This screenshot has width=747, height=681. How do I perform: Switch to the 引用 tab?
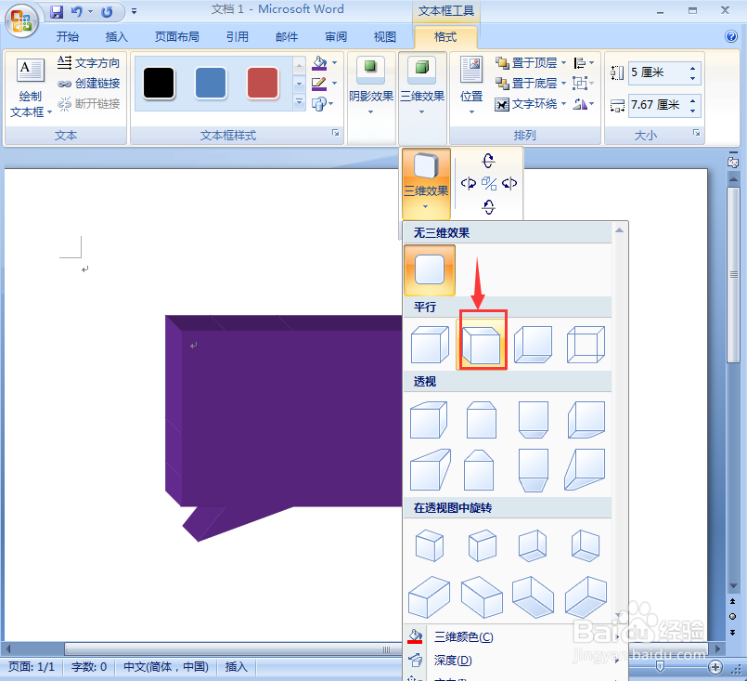(238, 37)
